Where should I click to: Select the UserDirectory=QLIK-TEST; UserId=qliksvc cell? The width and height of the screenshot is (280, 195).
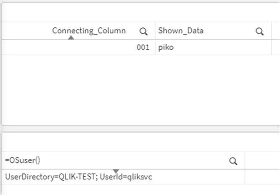(x=123, y=177)
